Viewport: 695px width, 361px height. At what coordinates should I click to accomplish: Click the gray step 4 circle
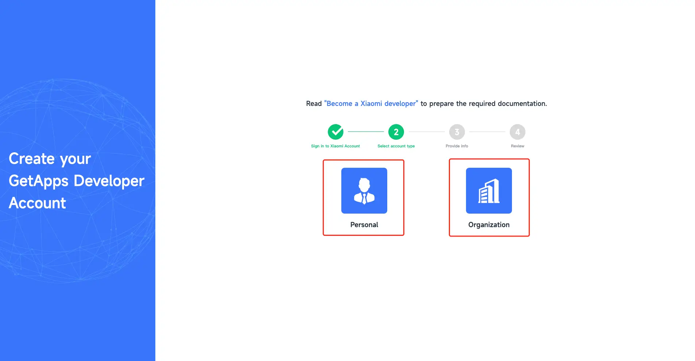(517, 132)
